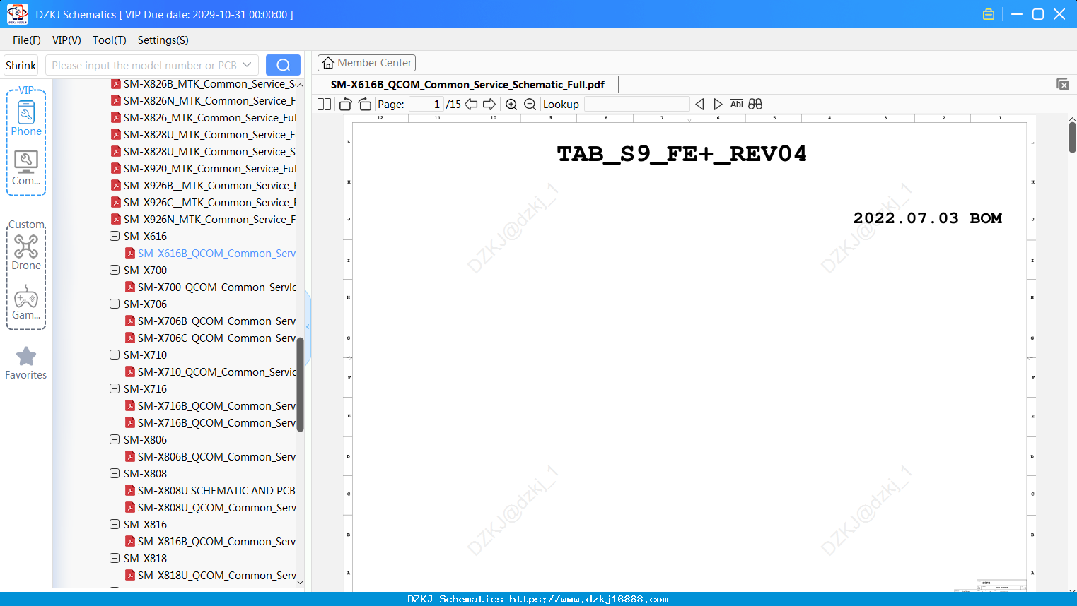This screenshot has width=1077, height=606.
Task: Collapse the SM-X710 folder
Action: click(x=115, y=355)
